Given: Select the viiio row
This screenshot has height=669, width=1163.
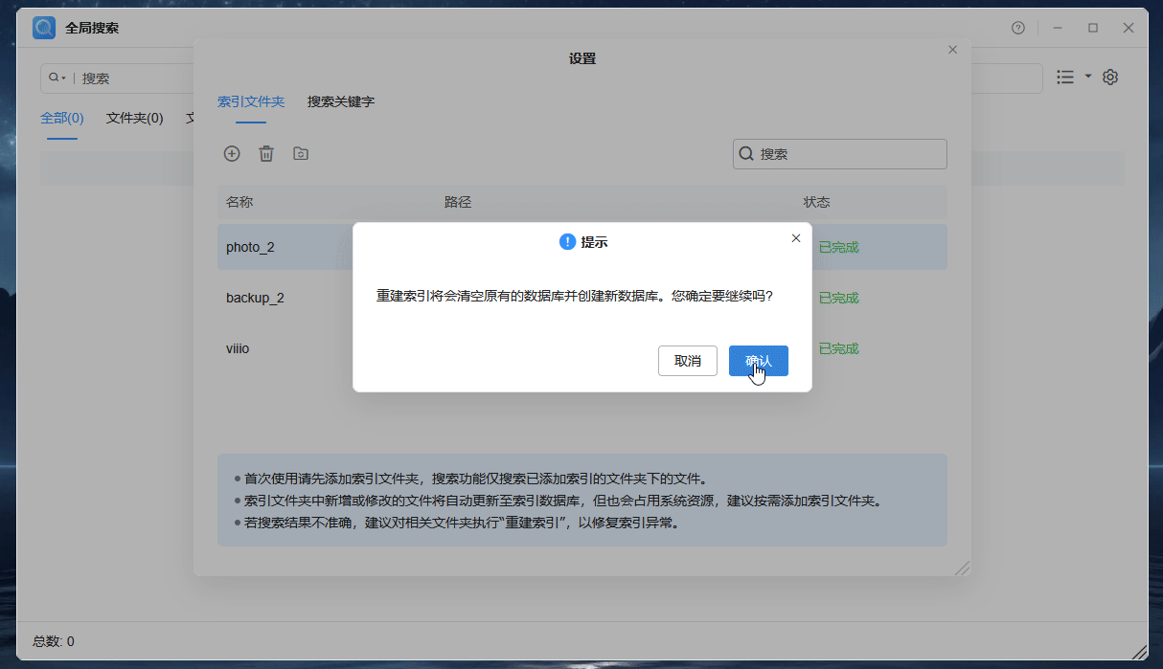Looking at the screenshot, I should [582, 348].
